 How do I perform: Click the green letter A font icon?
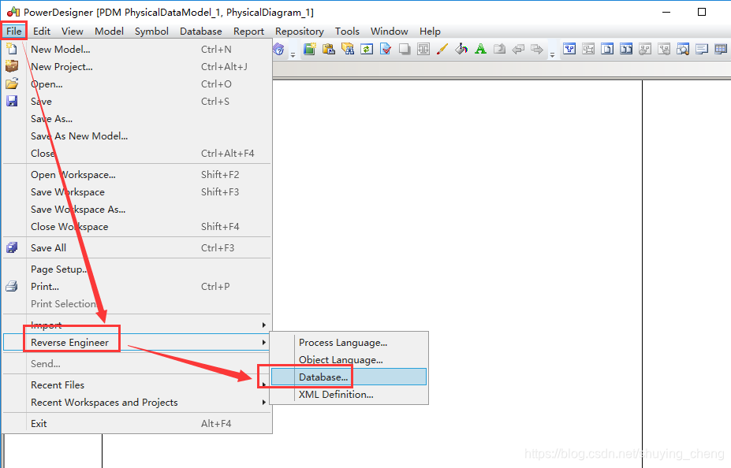pos(480,49)
